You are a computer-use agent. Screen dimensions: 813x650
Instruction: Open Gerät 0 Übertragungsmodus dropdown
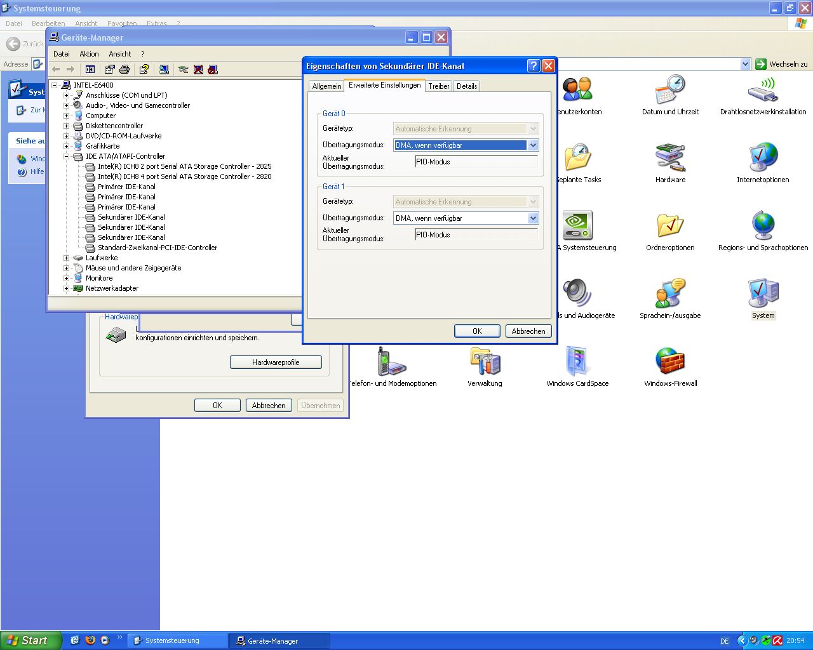[533, 145]
